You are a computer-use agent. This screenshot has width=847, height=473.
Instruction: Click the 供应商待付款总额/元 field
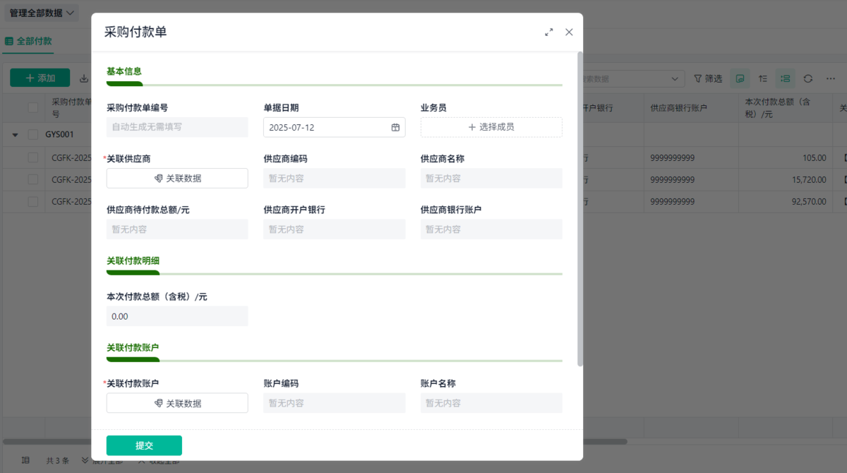pyautogui.click(x=177, y=229)
